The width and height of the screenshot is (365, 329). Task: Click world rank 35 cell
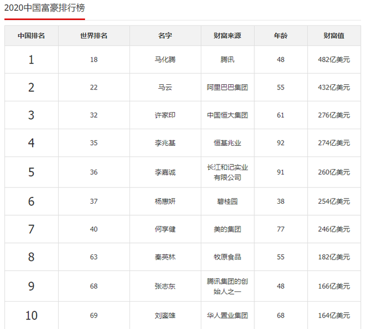point(94,143)
